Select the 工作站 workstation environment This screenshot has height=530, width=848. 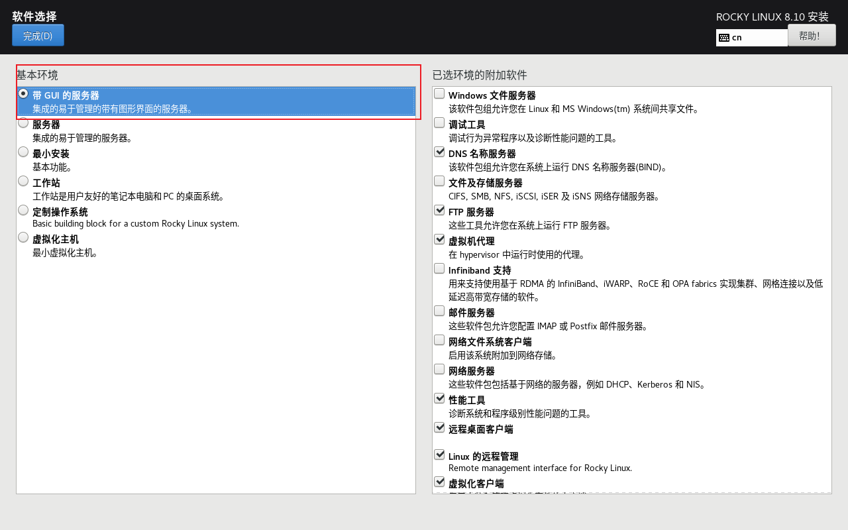pyautogui.click(x=23, y=181)
